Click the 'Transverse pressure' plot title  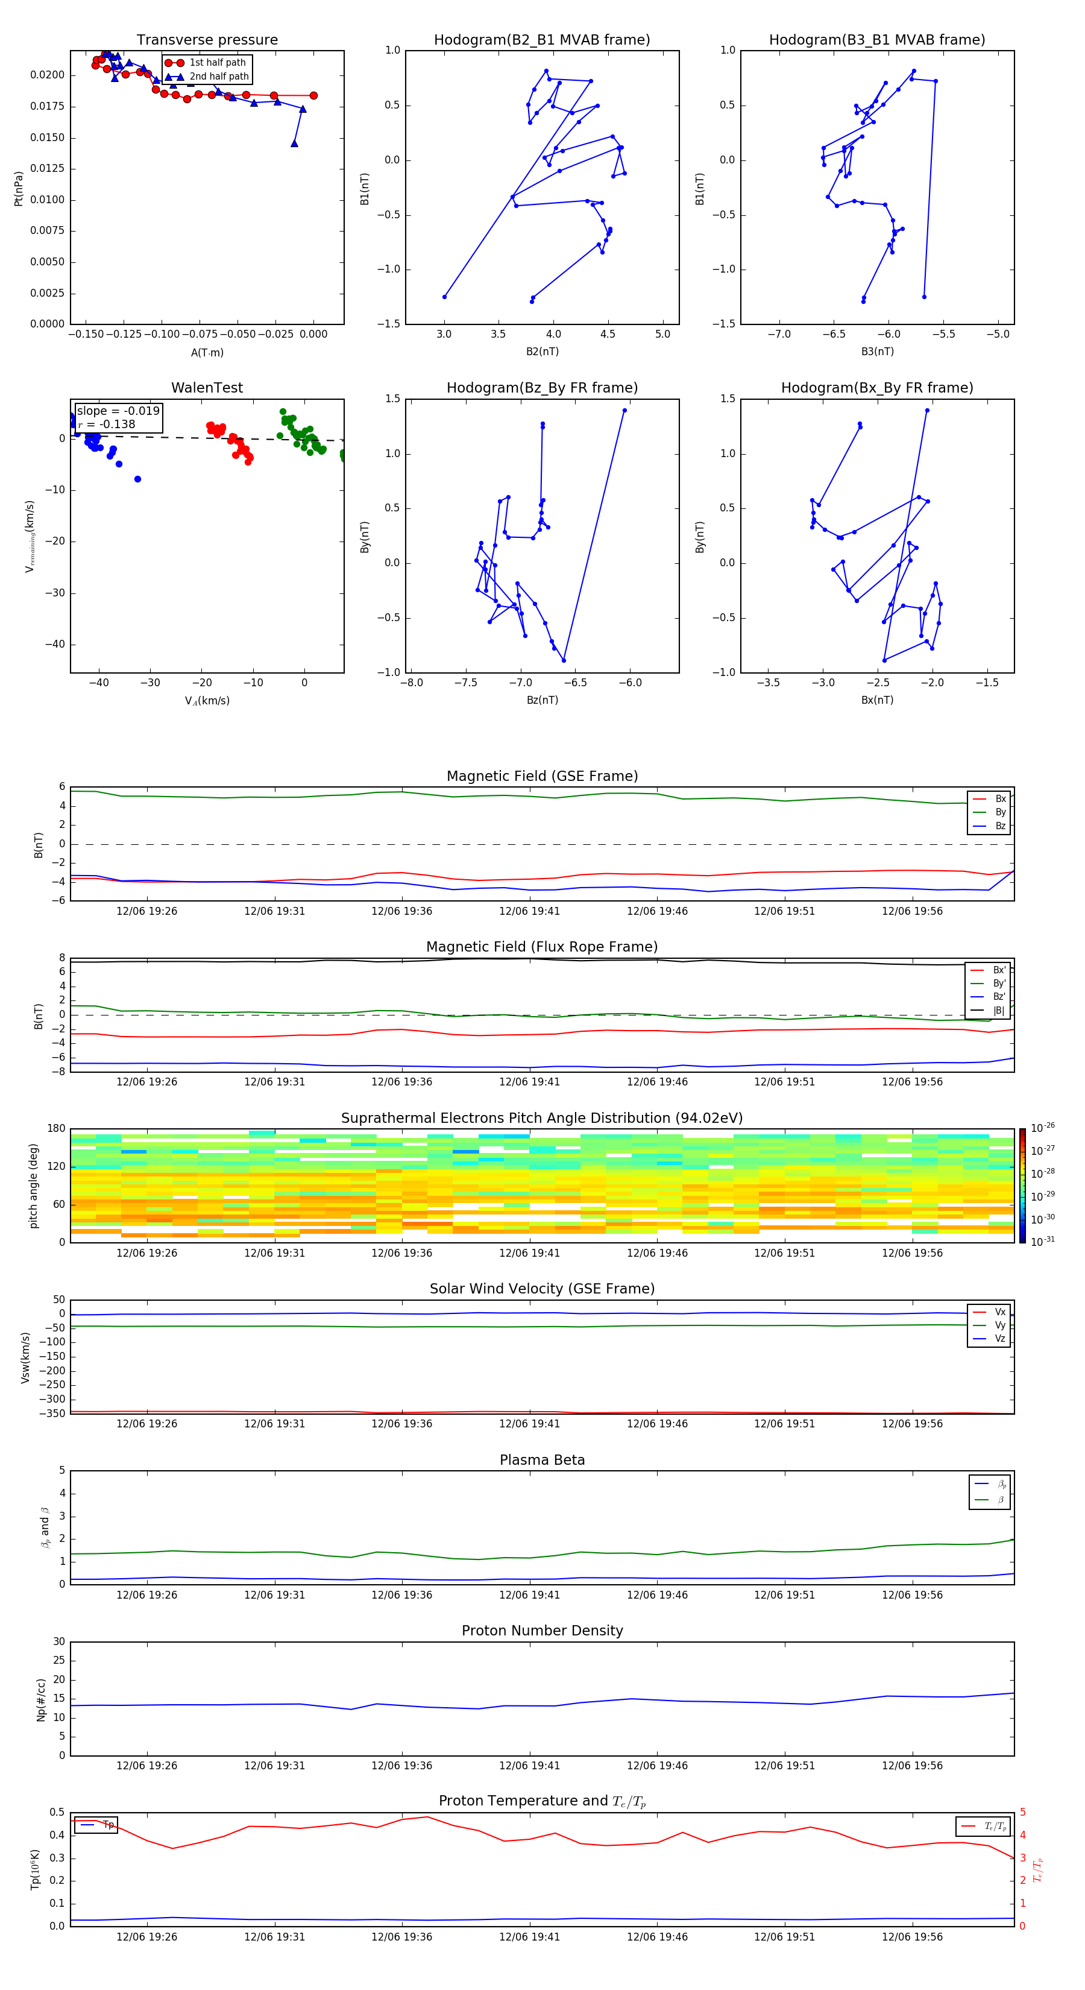(207, 40)
